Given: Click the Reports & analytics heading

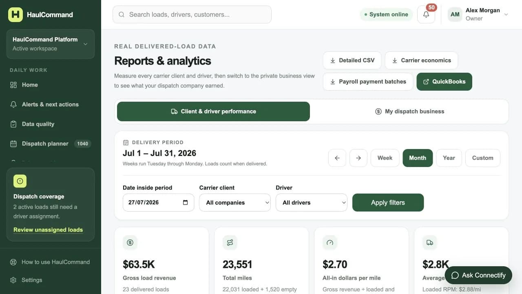Looking at the screenshot, I should click(x=163, y=61).
